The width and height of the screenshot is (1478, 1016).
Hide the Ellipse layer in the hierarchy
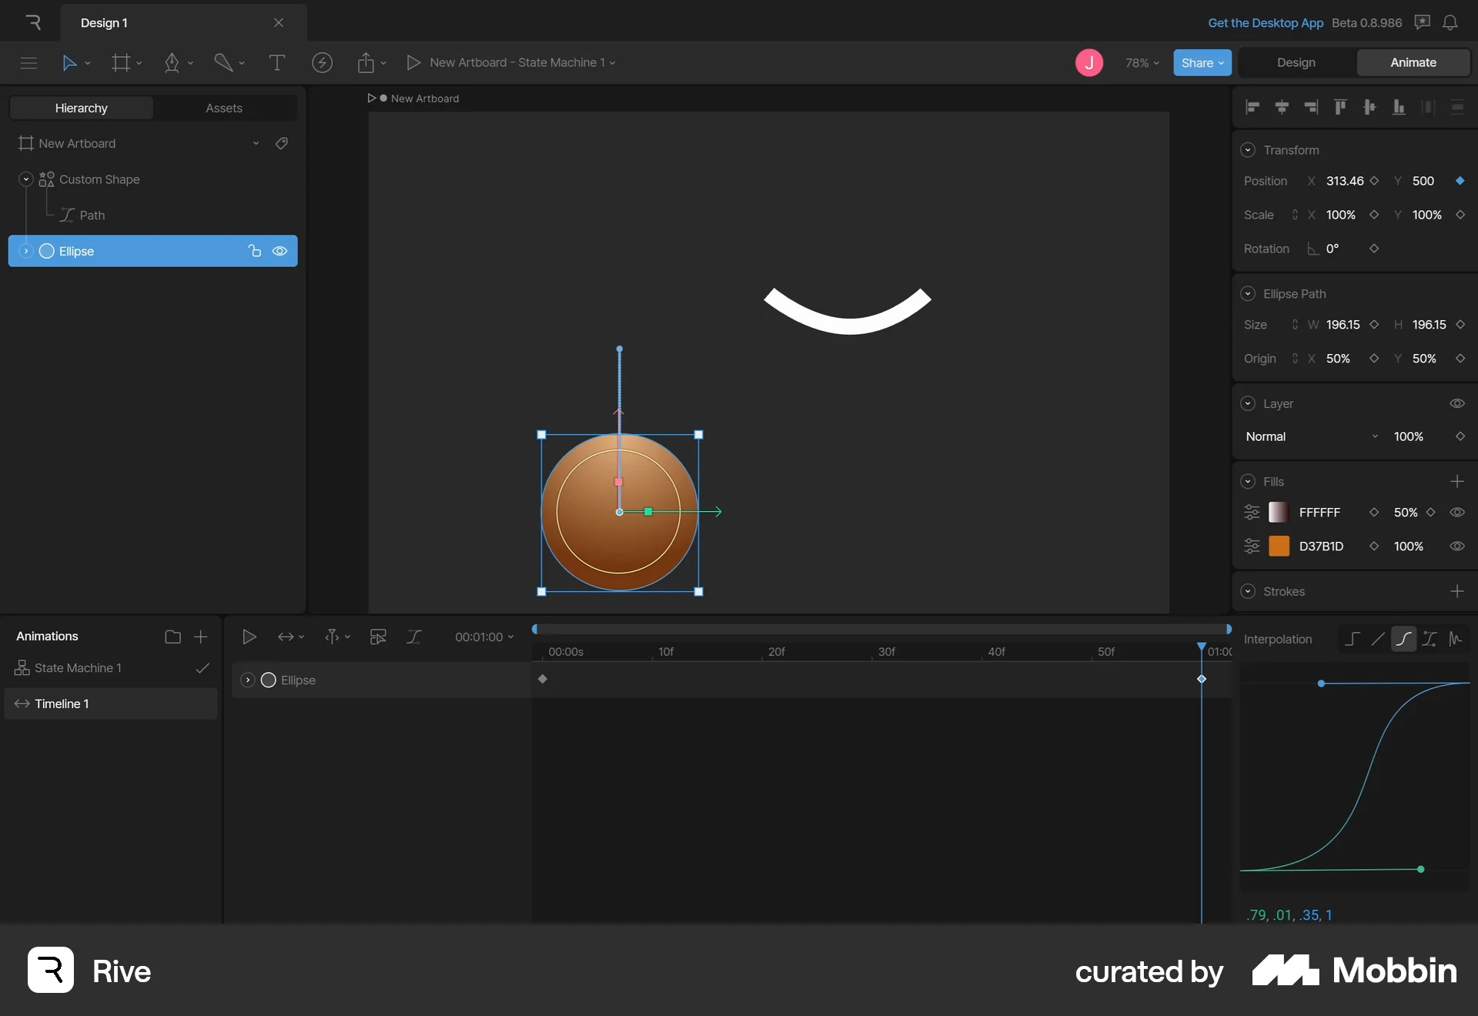click(279, 251)
